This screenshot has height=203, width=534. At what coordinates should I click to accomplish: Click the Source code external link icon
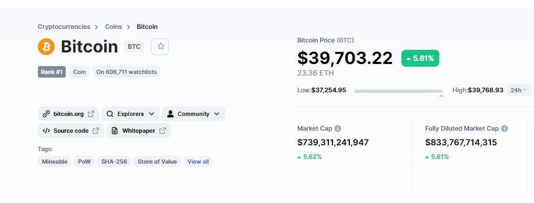click(96, 131)
